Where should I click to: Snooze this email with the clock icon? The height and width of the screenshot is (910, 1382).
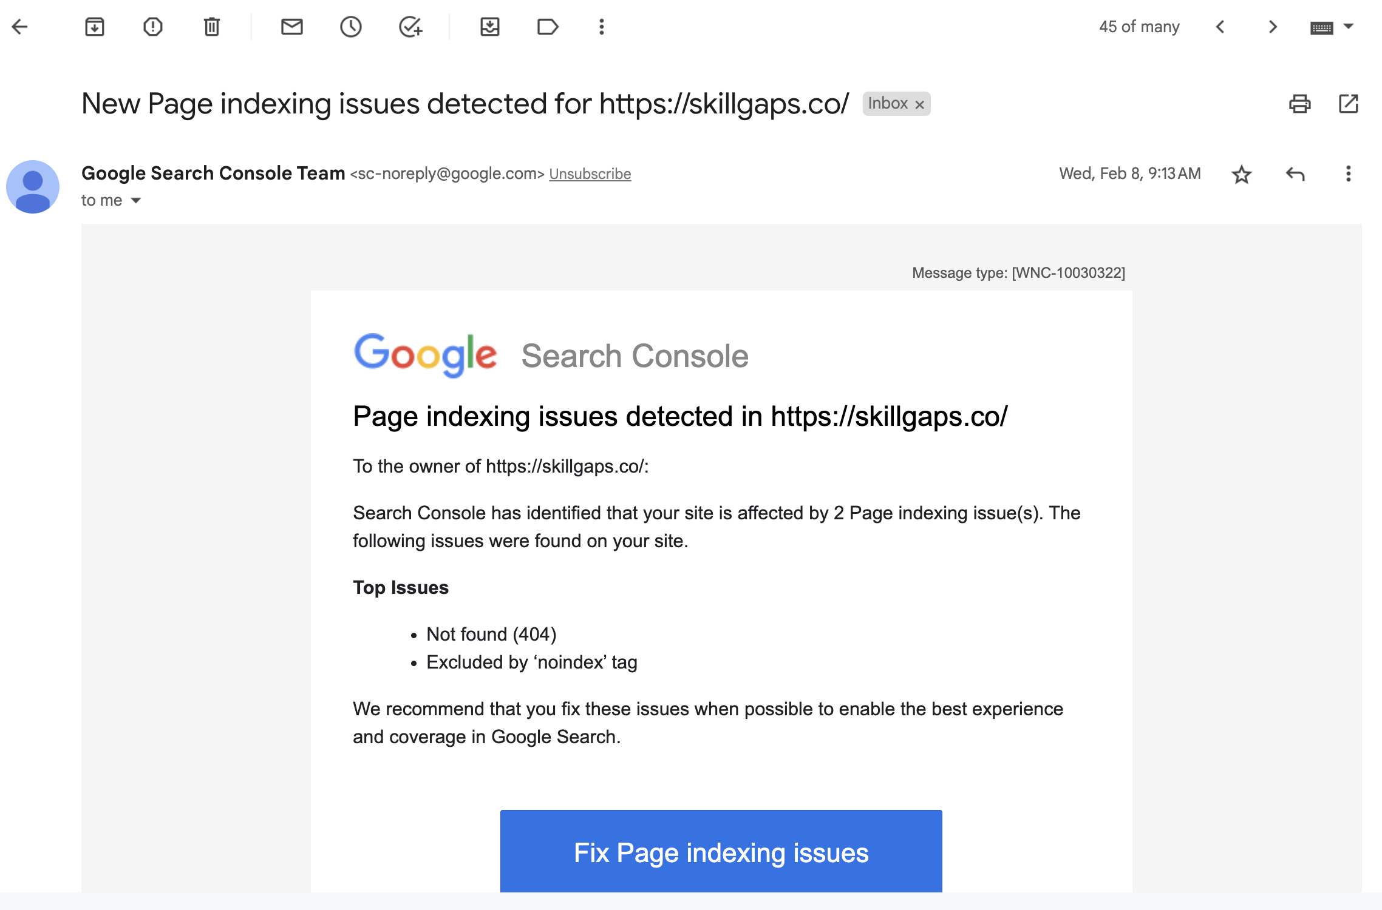[x=351, y=27]
